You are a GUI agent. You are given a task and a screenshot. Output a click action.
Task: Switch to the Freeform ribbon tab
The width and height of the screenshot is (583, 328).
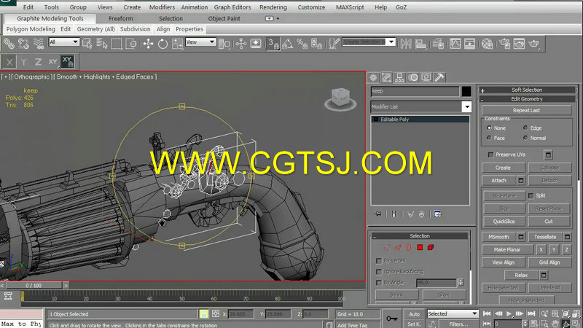[121, 18]
